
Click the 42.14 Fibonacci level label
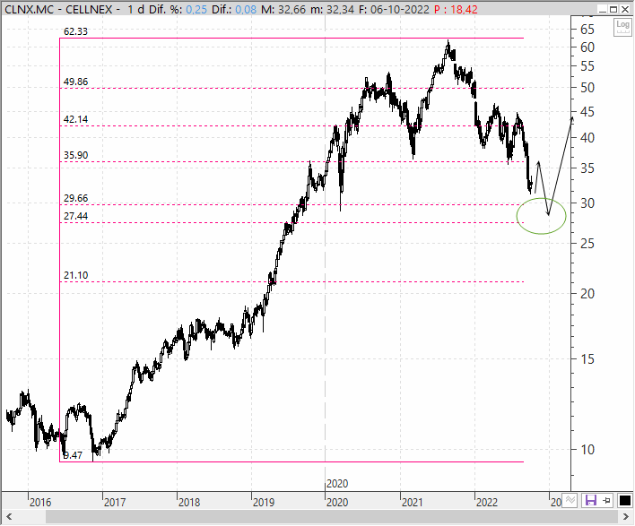click(75, 119)
